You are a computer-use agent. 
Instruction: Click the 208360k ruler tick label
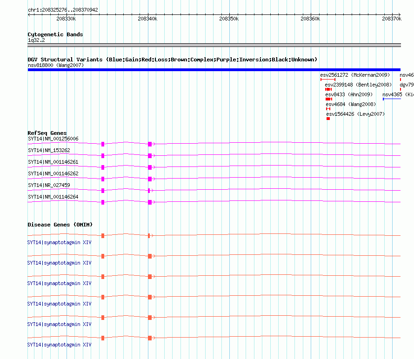tap(310, 19)
